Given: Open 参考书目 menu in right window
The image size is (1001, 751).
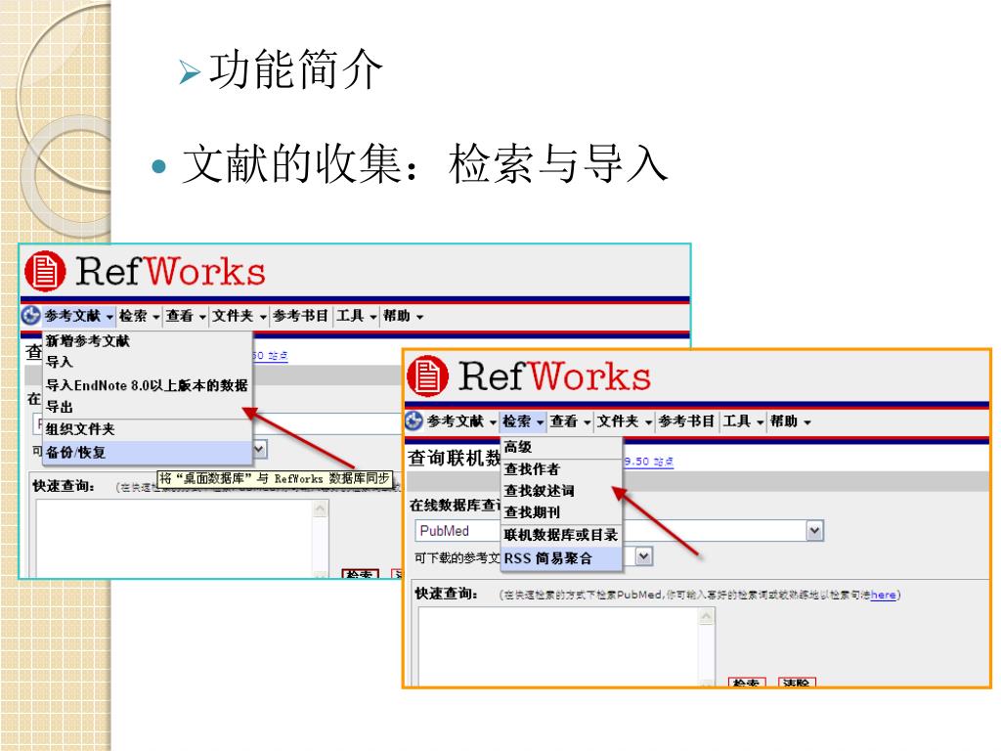Looking at the screenshot, I should [x=686, y=421].
